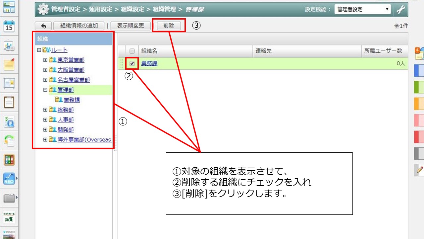
Task: Open the 業務課 link in the table
Action: pyautogui.click(x=149, y=63)
